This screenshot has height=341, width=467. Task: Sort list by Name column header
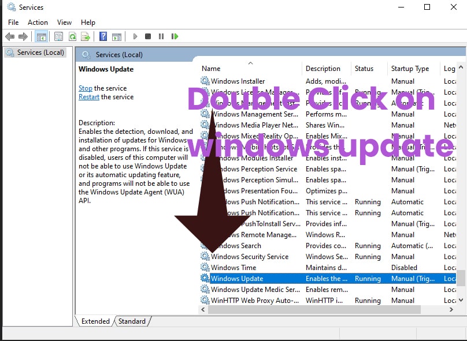point(211,69)
